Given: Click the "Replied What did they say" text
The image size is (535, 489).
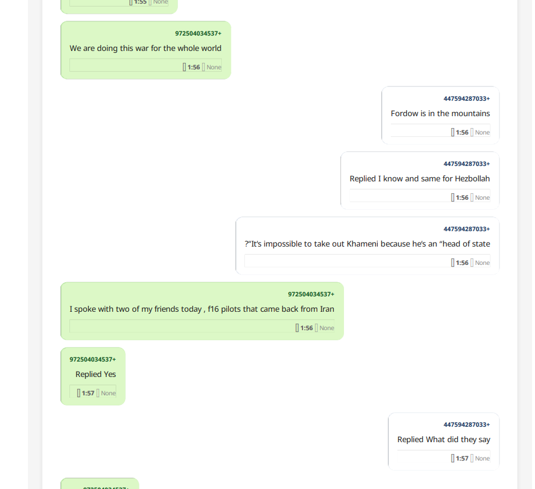Looking at the screenshot, I should 444,440.
